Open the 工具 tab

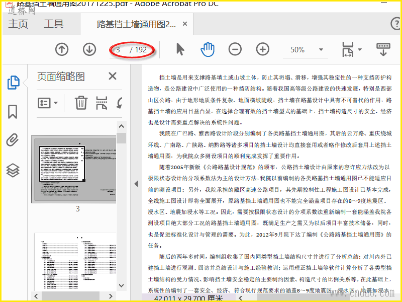point(54,24)
